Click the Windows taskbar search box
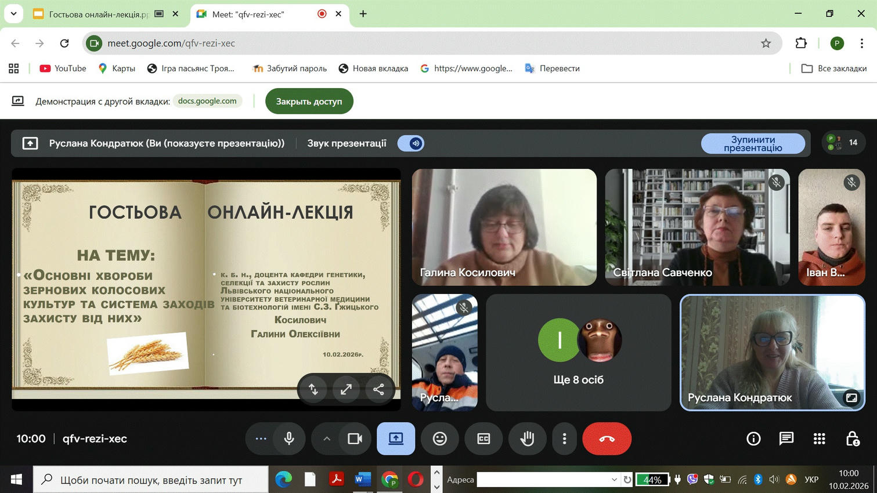The height and width of the screenshot is (493, 877). 151,480
